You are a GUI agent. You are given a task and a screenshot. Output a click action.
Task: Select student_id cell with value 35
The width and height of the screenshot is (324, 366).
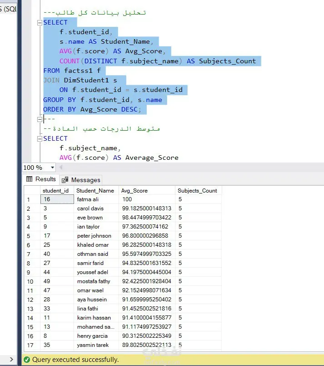tap(57, 345)
